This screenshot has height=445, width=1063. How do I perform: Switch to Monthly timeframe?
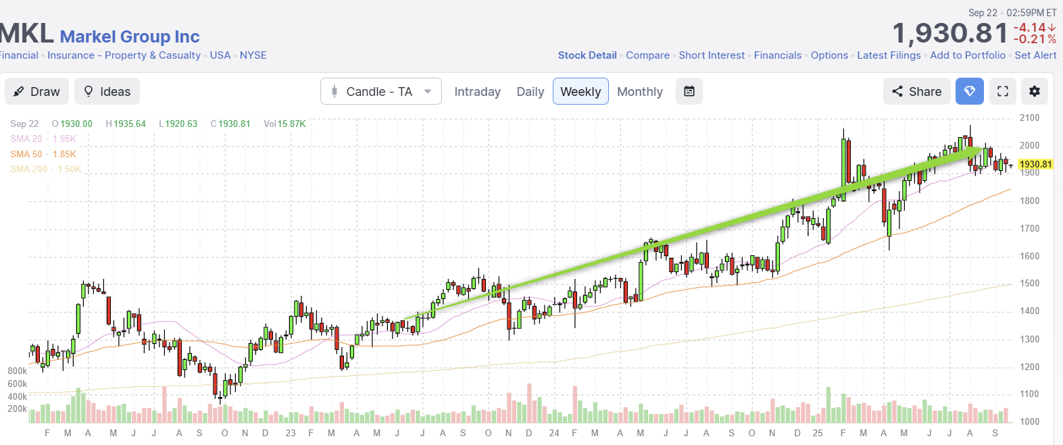click(x=640, y=92)
